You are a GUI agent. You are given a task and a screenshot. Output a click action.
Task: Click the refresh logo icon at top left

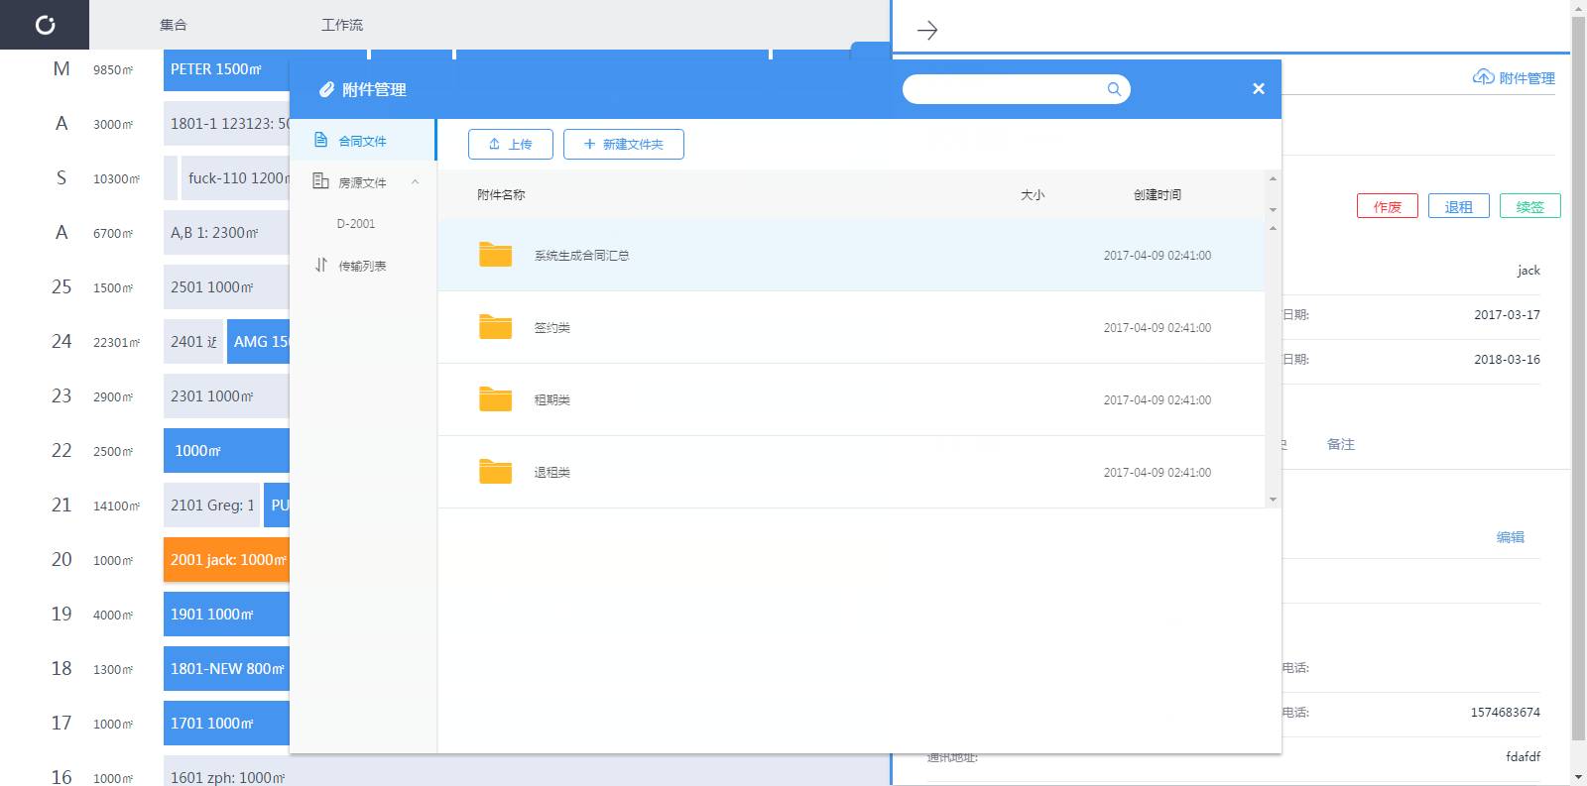coord(45,25)
